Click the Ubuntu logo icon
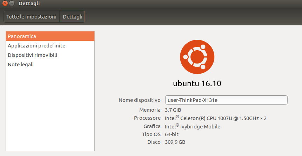The image size is (302, 156). tap(197, 57)
